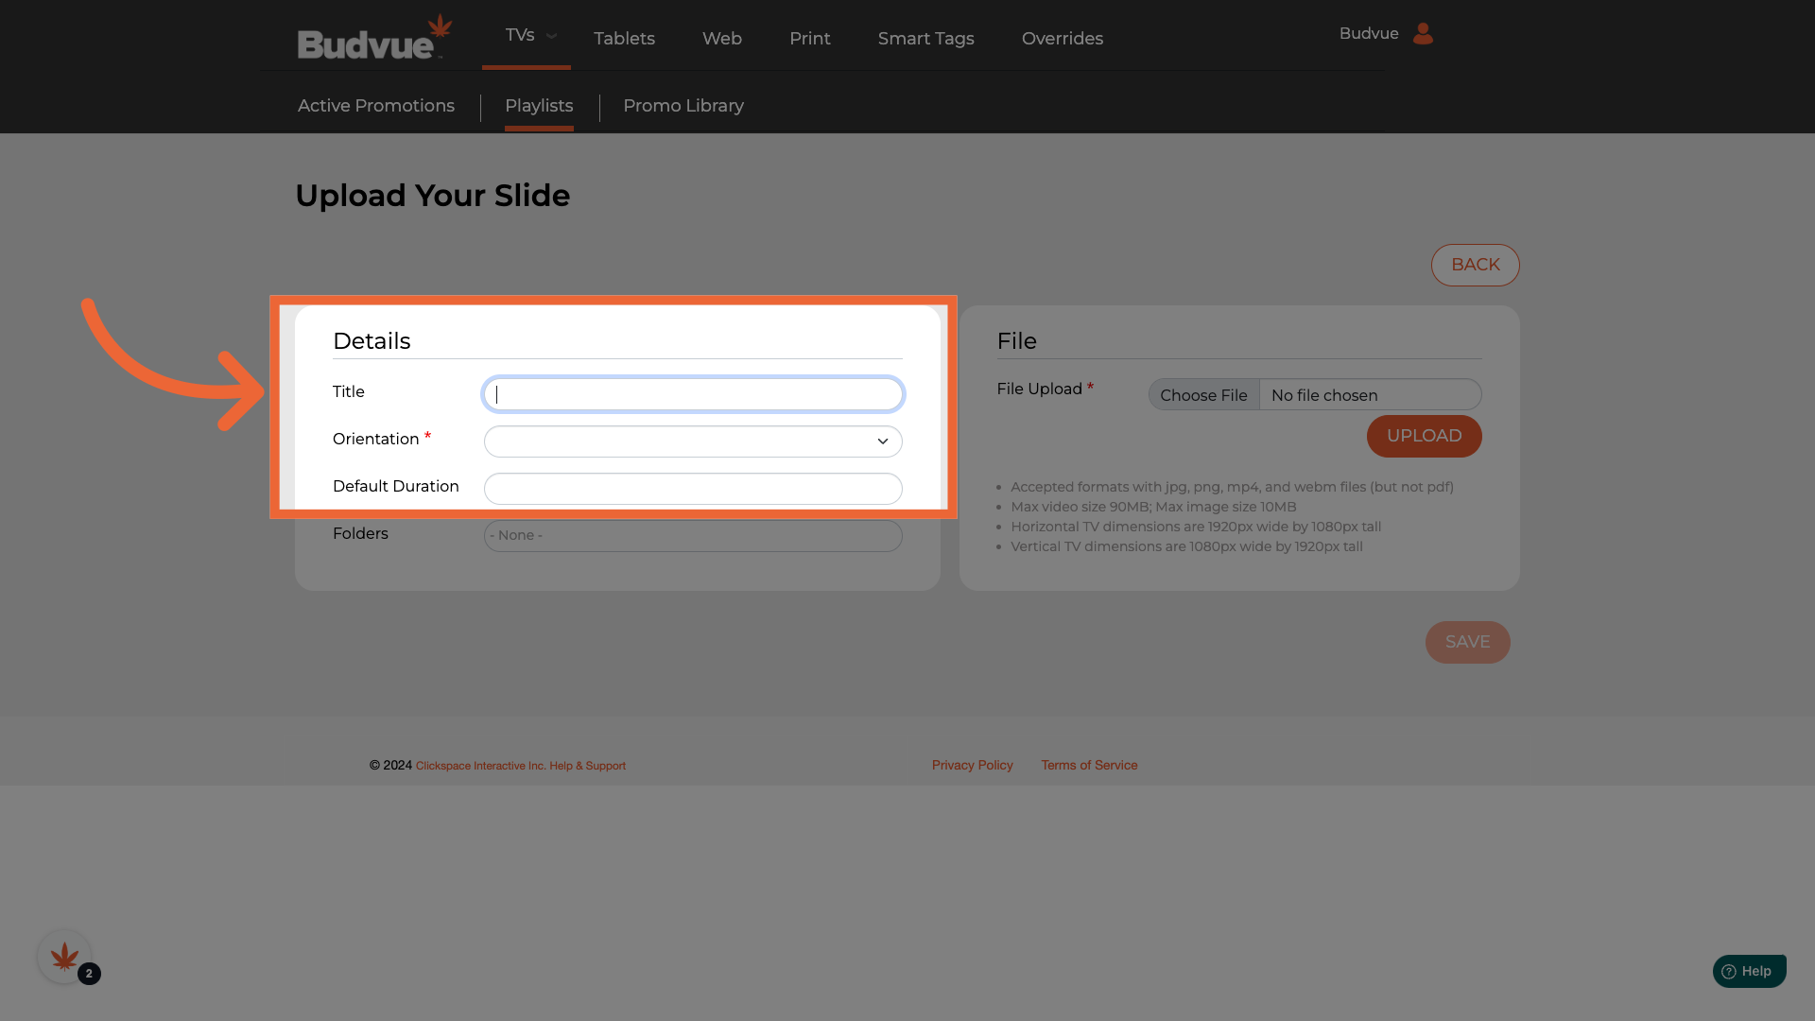Click the UPLOAD button
Screen dimensions: 1815x1021
tap(1423, 436)
